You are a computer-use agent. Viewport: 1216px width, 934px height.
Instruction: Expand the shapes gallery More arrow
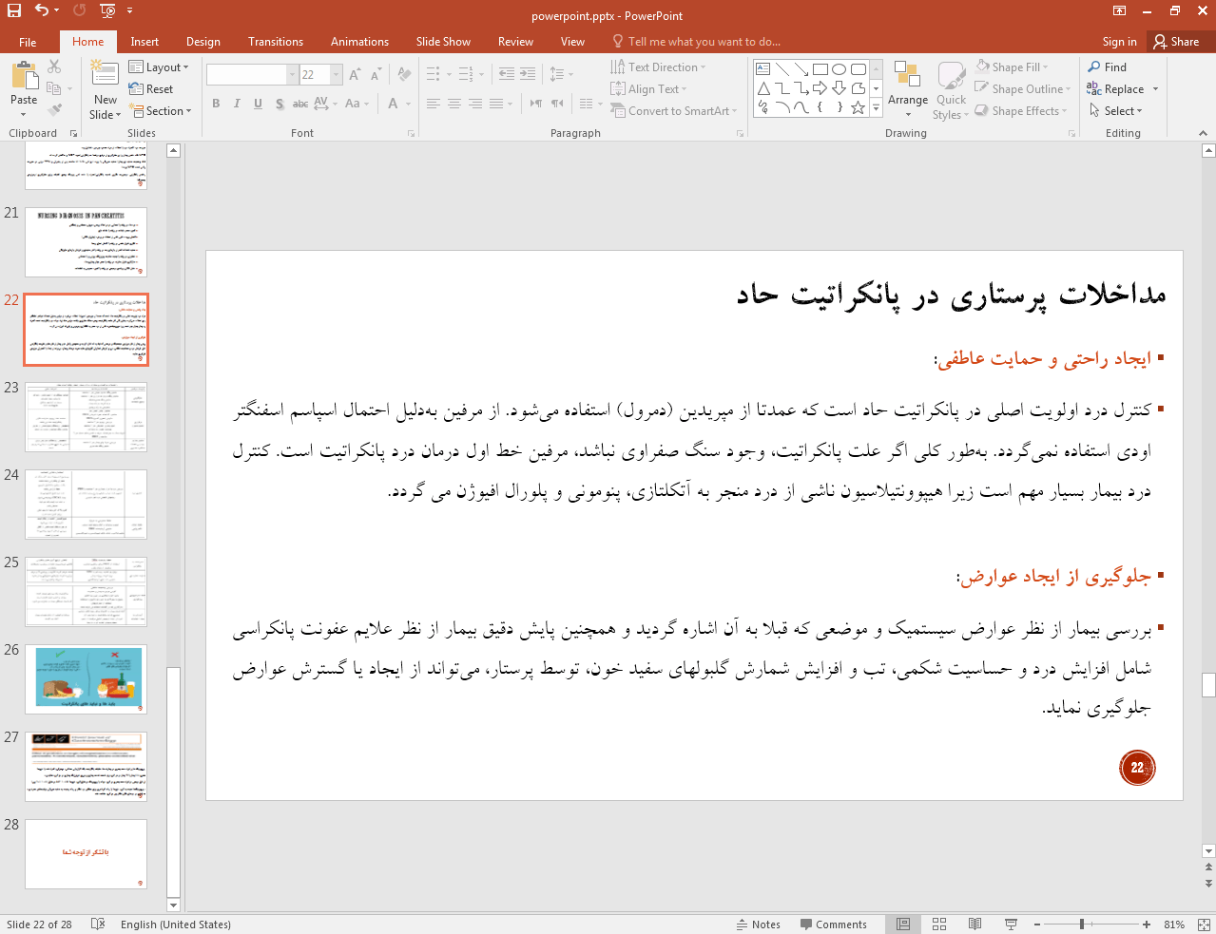pyautogui.click(x=876, y=107)
